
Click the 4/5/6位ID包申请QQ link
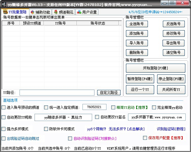pyautogui.click(x=155, y=12)
